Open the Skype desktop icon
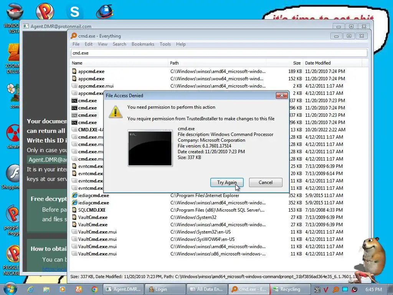This screenshot has width=393, height=295. pos(75,12)
